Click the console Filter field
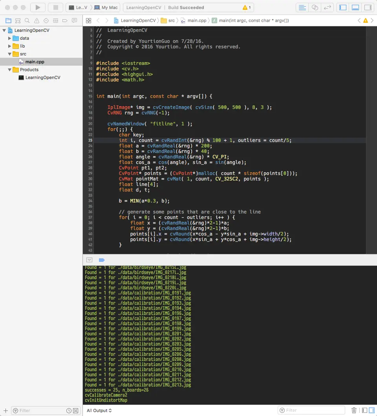Screen dimensions: 377x416 click(x=311, y=410)
